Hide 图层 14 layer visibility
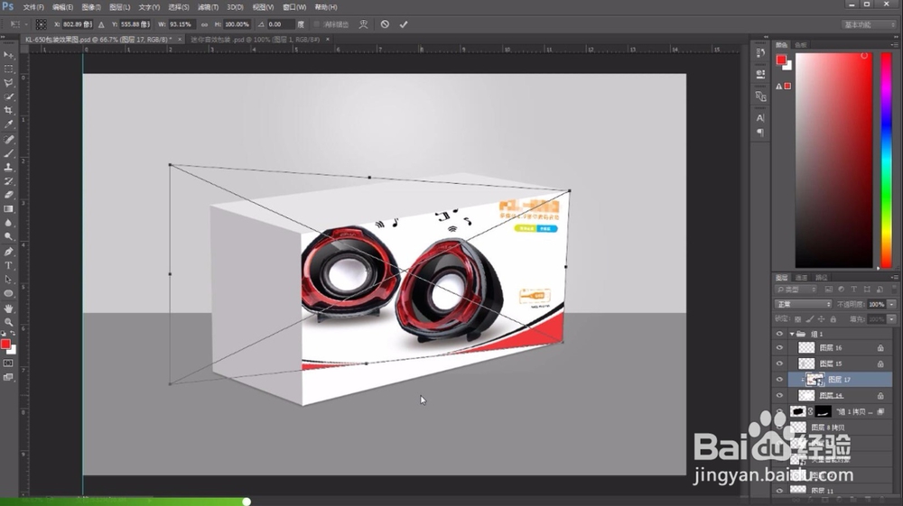Image resolution: width=903 pixels, height=506 pixels. pos(780,396)
